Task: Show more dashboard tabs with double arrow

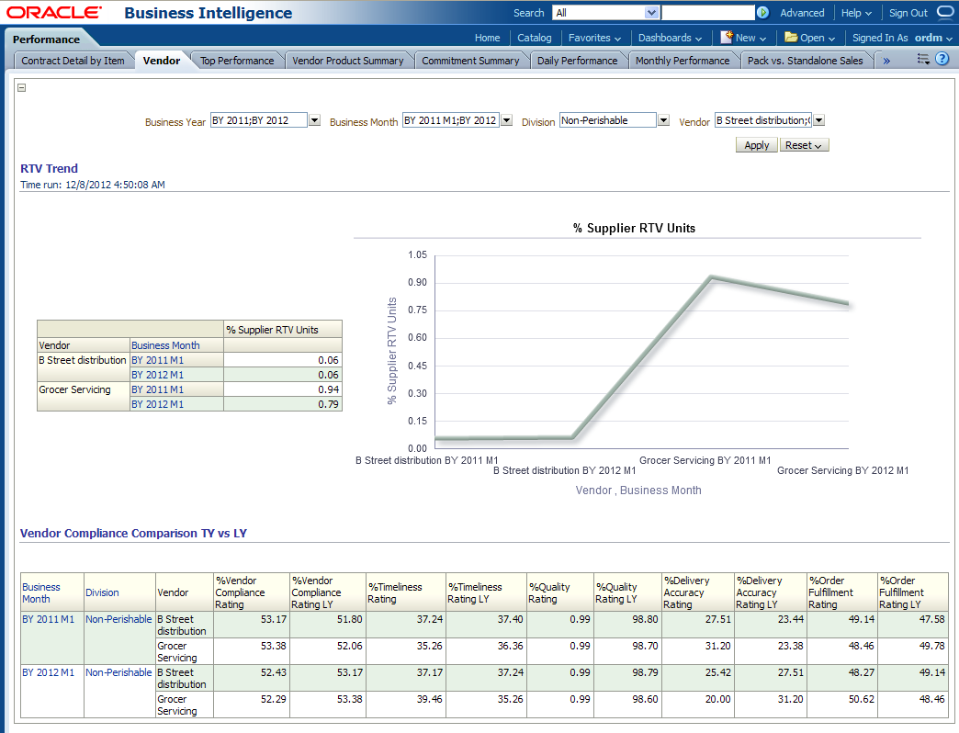Action: click(x=886, y=61)
